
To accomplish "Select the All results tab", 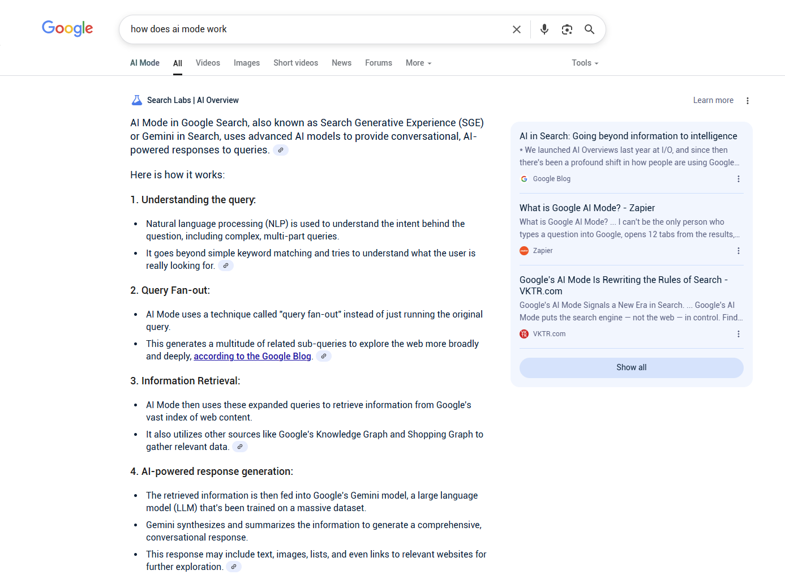I will click(178, 63).
